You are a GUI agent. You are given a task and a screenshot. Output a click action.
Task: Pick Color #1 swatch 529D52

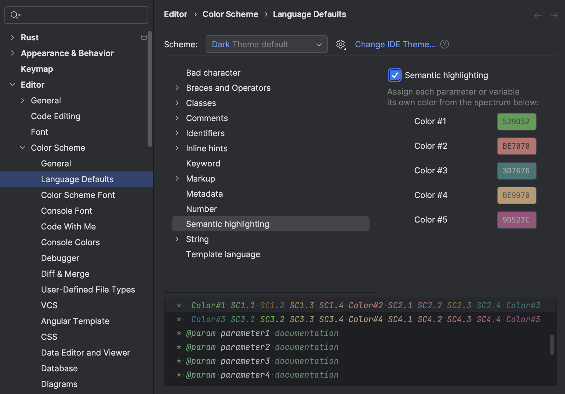(516, 122)
